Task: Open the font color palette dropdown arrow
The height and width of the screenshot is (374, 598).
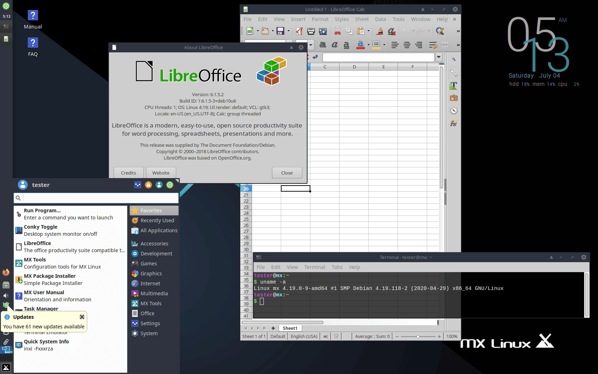Action: [x=368, y=45]
